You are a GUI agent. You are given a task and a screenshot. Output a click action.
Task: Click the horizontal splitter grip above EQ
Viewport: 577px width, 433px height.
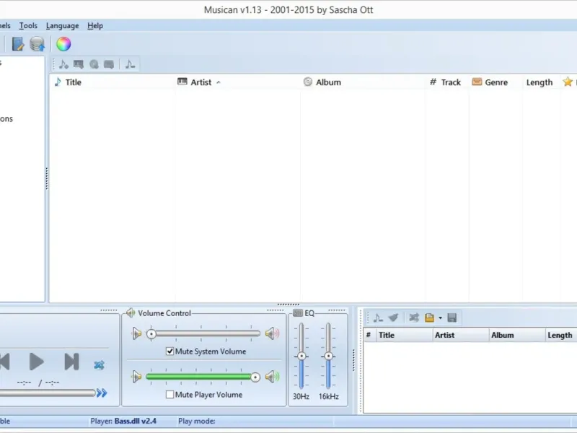click(x=288, y=305)
